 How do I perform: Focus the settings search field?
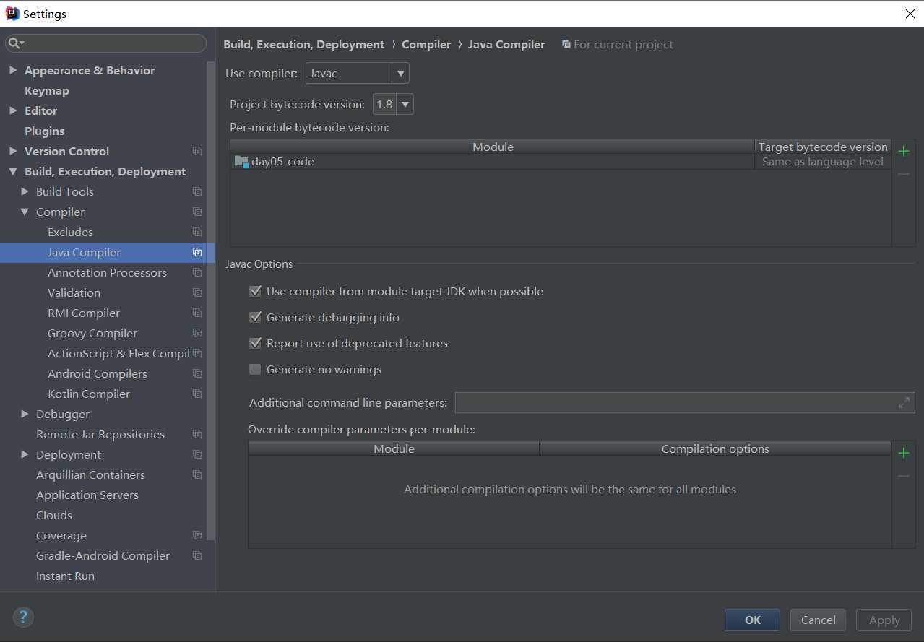tap(106, 43)
